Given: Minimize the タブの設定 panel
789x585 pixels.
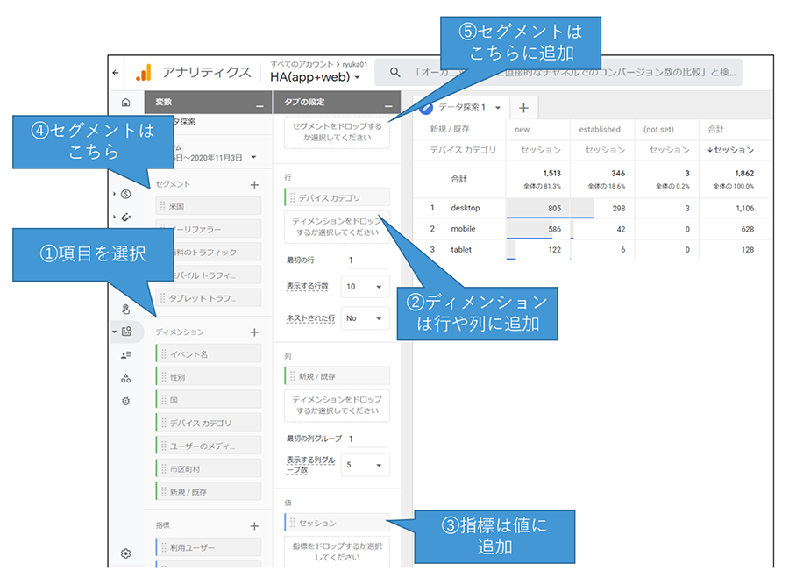Looking at the screenshot, I should pos(388,104).
